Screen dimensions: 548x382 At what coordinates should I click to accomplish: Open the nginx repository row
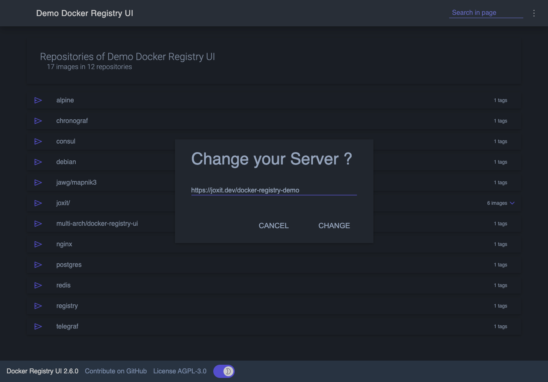tap(274, 244)
